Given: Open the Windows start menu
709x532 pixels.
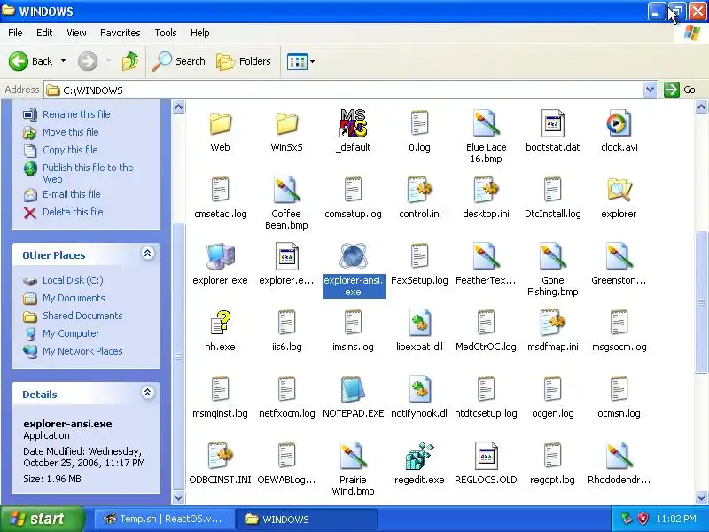Looking at the screenshot, I should pyautogui.click(x=42, y=519).
